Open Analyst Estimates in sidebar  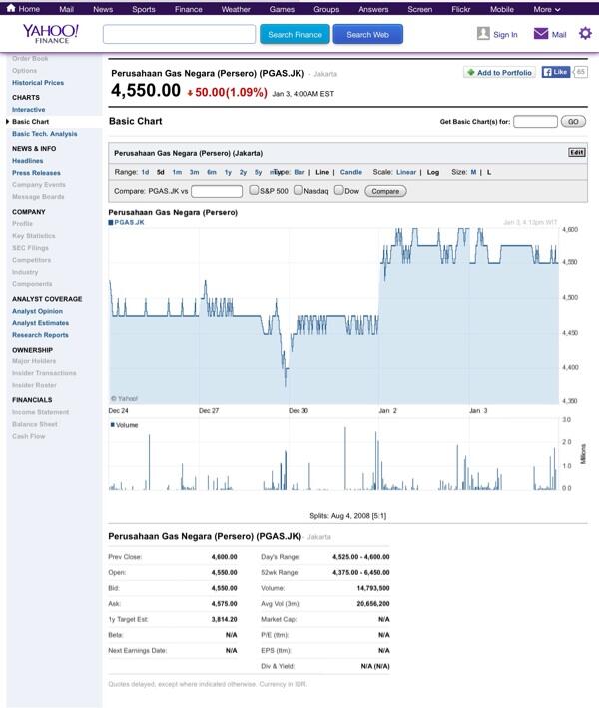(40, 323)
